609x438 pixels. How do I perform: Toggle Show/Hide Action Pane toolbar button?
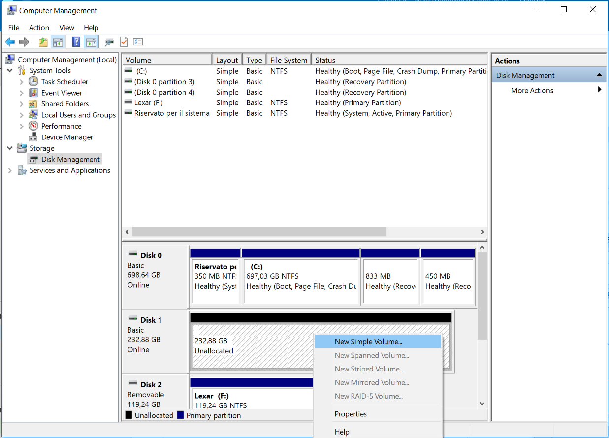point(91,42)
